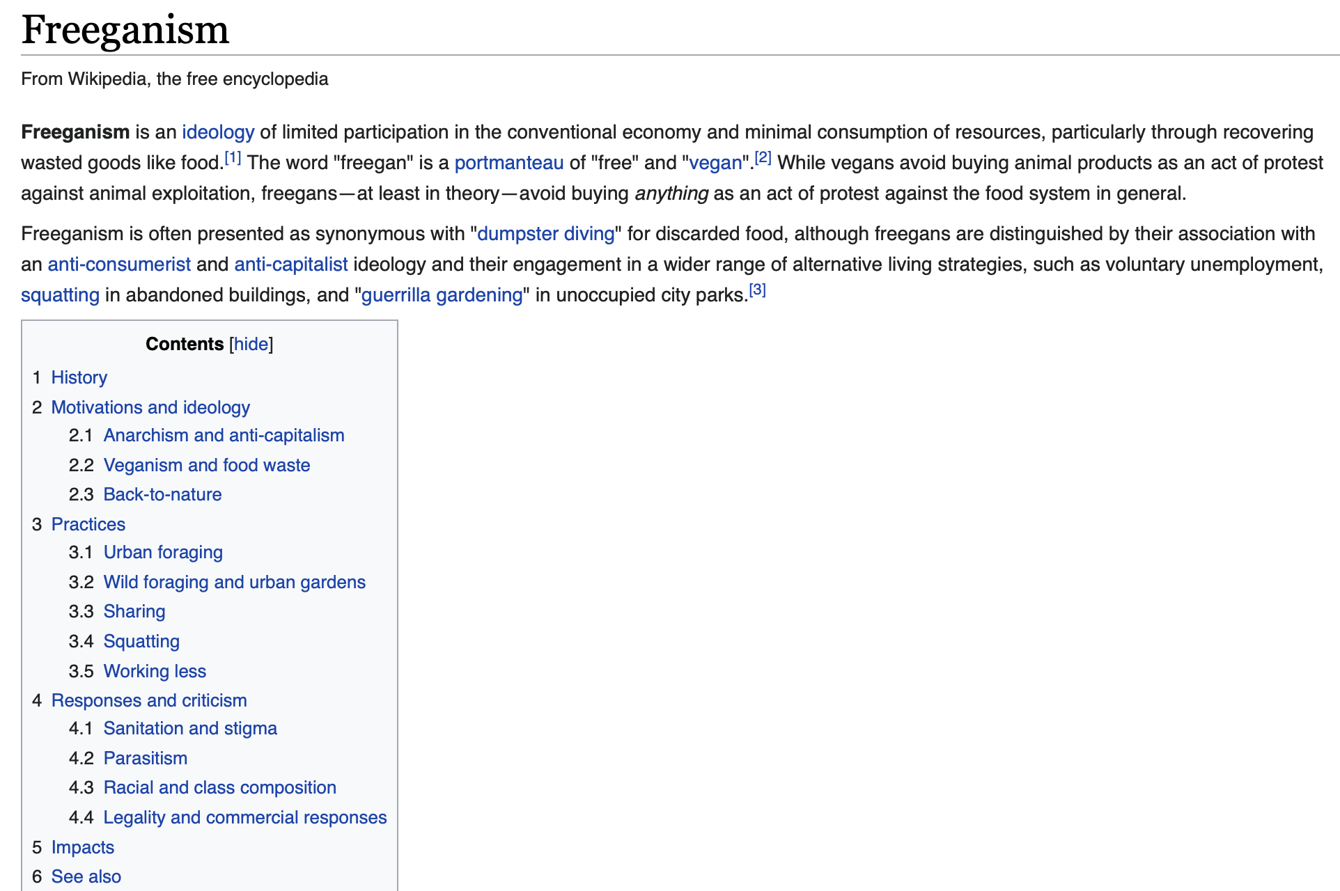
Task: Jump to See also section
Action: coord(86,876)
